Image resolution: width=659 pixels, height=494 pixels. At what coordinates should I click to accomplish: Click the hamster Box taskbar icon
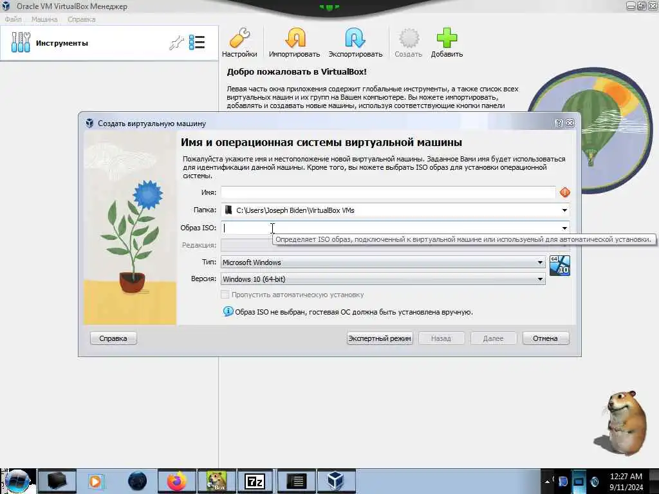tap(216, 481)
